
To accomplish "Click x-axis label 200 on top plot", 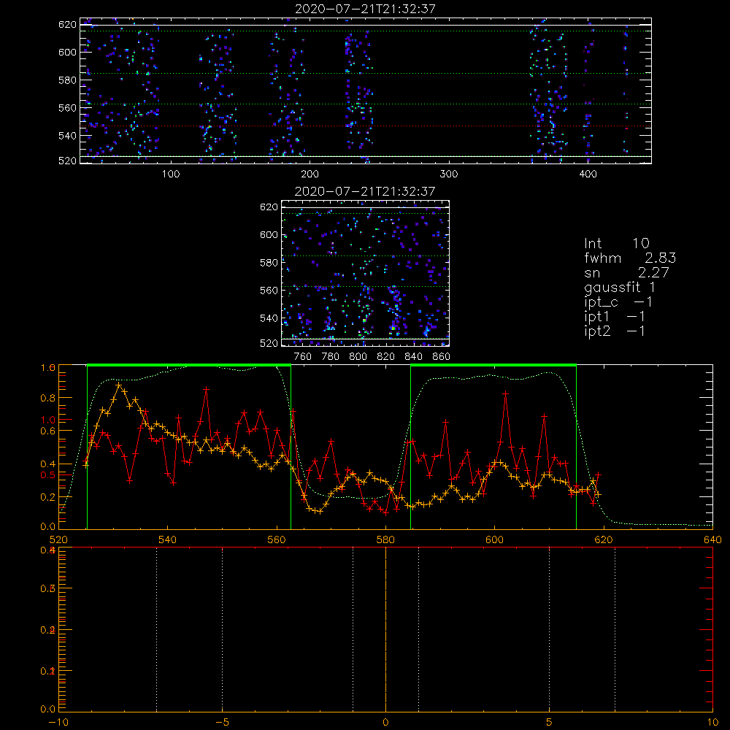I will click(x=310, y=174).
